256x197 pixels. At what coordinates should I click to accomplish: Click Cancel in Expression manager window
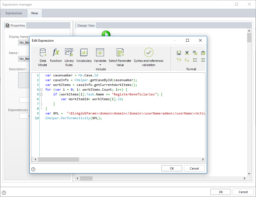(243, 192)
